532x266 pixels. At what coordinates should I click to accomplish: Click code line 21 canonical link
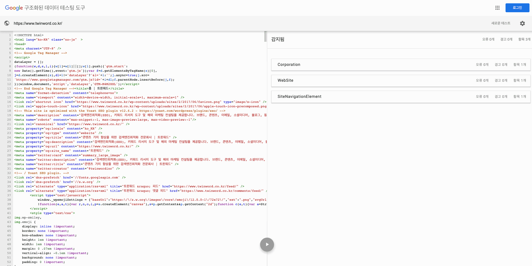coord(72,124)
